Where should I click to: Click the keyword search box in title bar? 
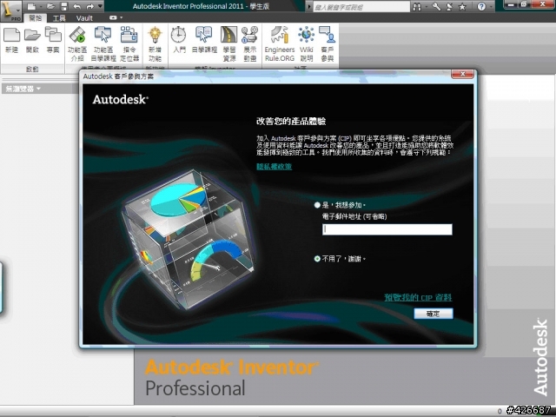coord(361,7)
